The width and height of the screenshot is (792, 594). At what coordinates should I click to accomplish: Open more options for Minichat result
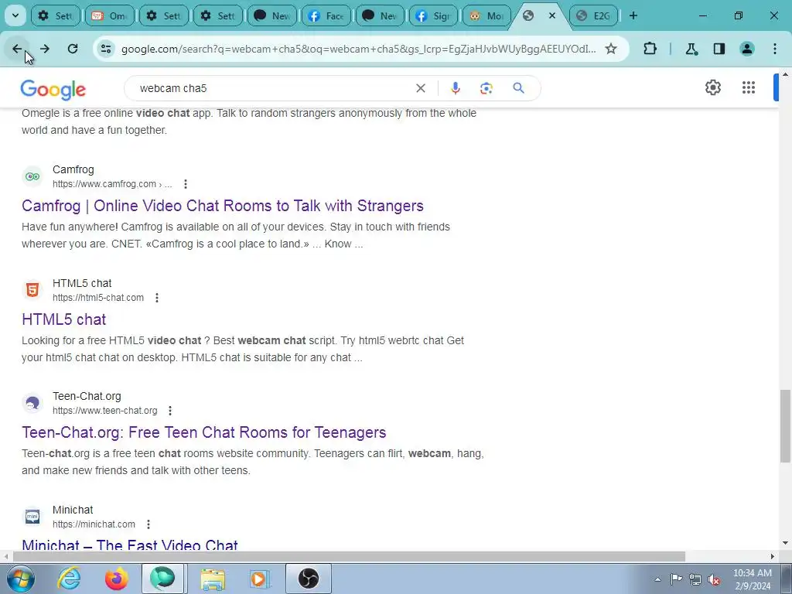click(x=148, y=524)
